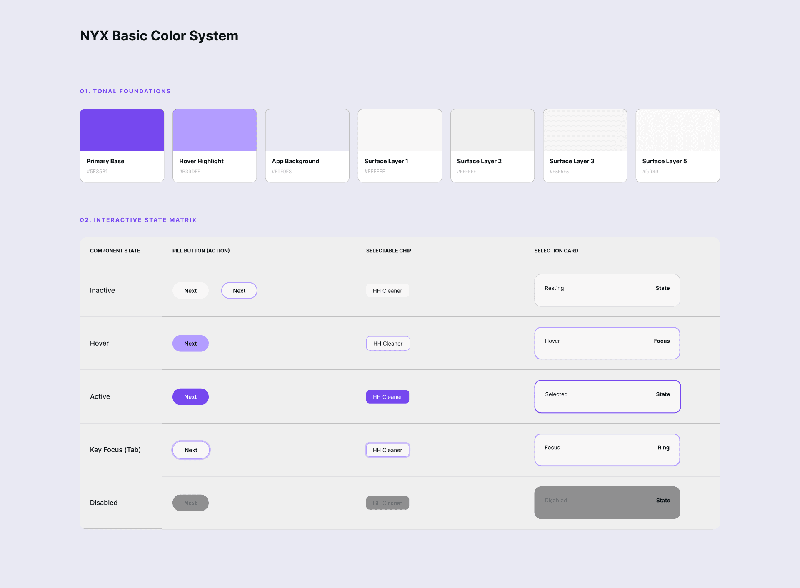
Task: Click the "SELECTION CARD" column header
Action: (556, 251)
